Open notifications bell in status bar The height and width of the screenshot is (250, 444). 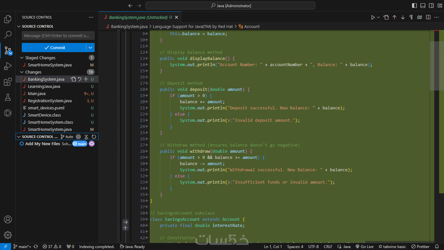pos(437,247)
